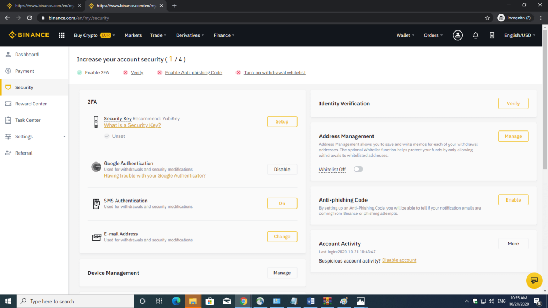Click the E-mail Address envelope icon

click(96, 237)
